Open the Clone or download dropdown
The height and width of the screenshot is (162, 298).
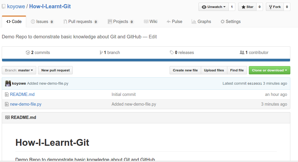[x=269, y=70]
